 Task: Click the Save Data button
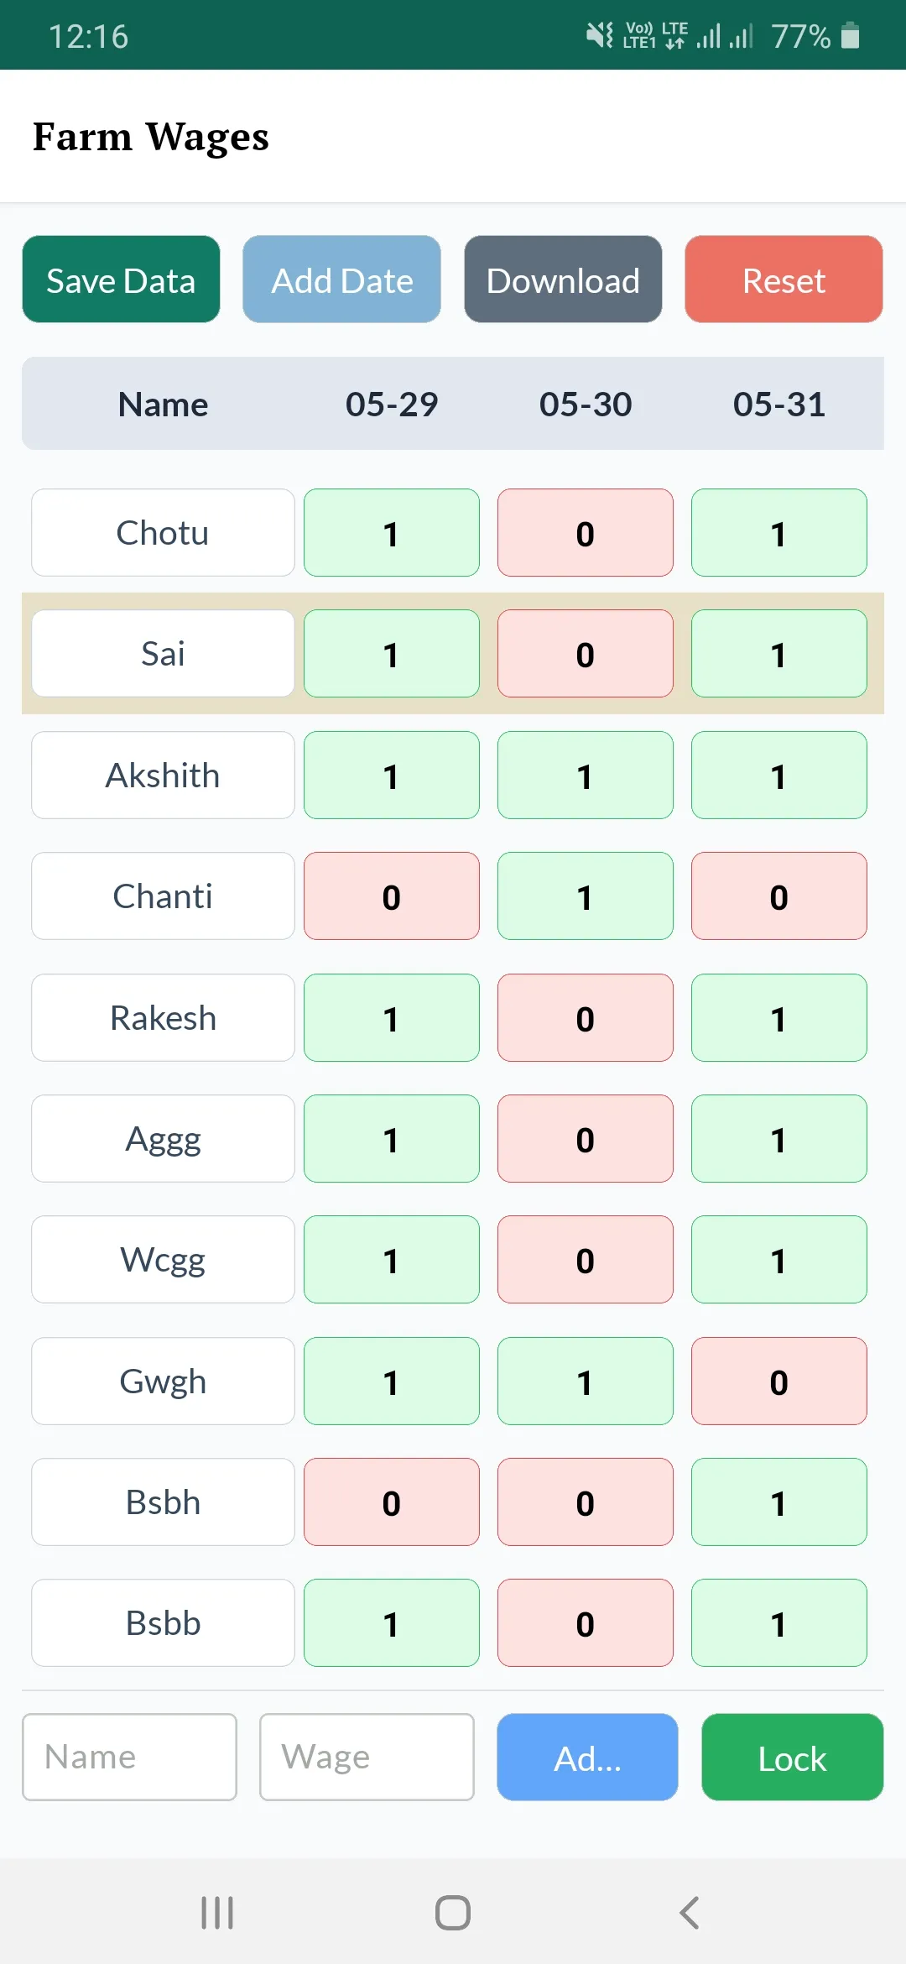pyautogui.click(x=121, y=279)
